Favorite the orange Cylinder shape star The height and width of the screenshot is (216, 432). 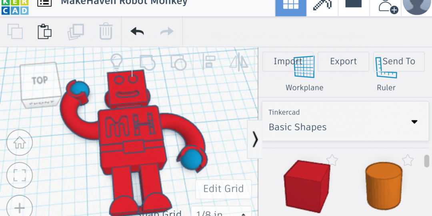tap(408, 160)
